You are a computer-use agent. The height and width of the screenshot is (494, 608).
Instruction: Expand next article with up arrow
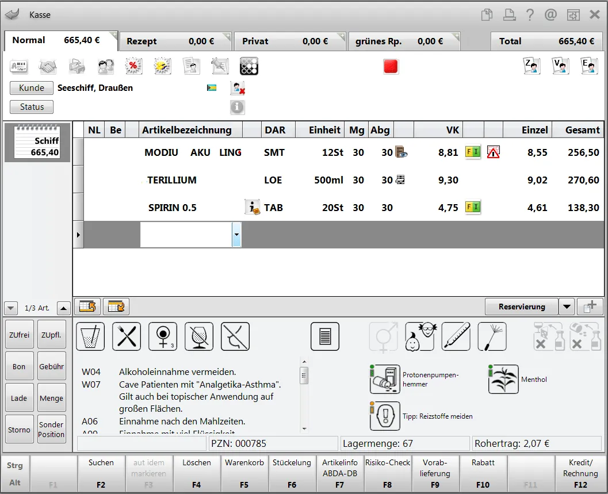(64, 308)
